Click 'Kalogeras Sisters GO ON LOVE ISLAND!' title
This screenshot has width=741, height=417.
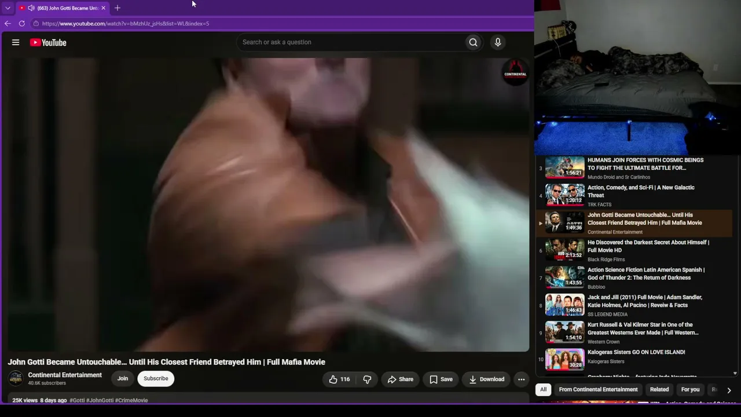click(636, 352)
